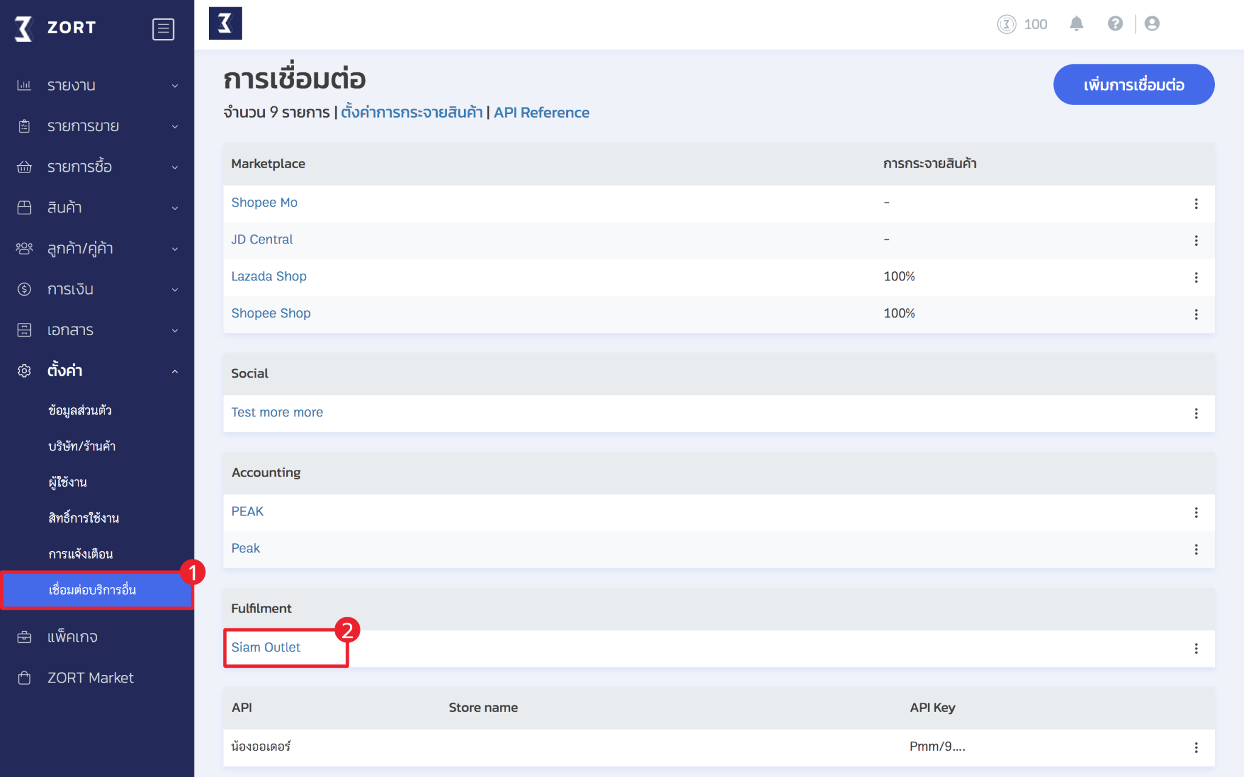1244x777 pixels.
Task: Click the ลูกค้า/คู่ค้า people icon
Action: (24, 248)
